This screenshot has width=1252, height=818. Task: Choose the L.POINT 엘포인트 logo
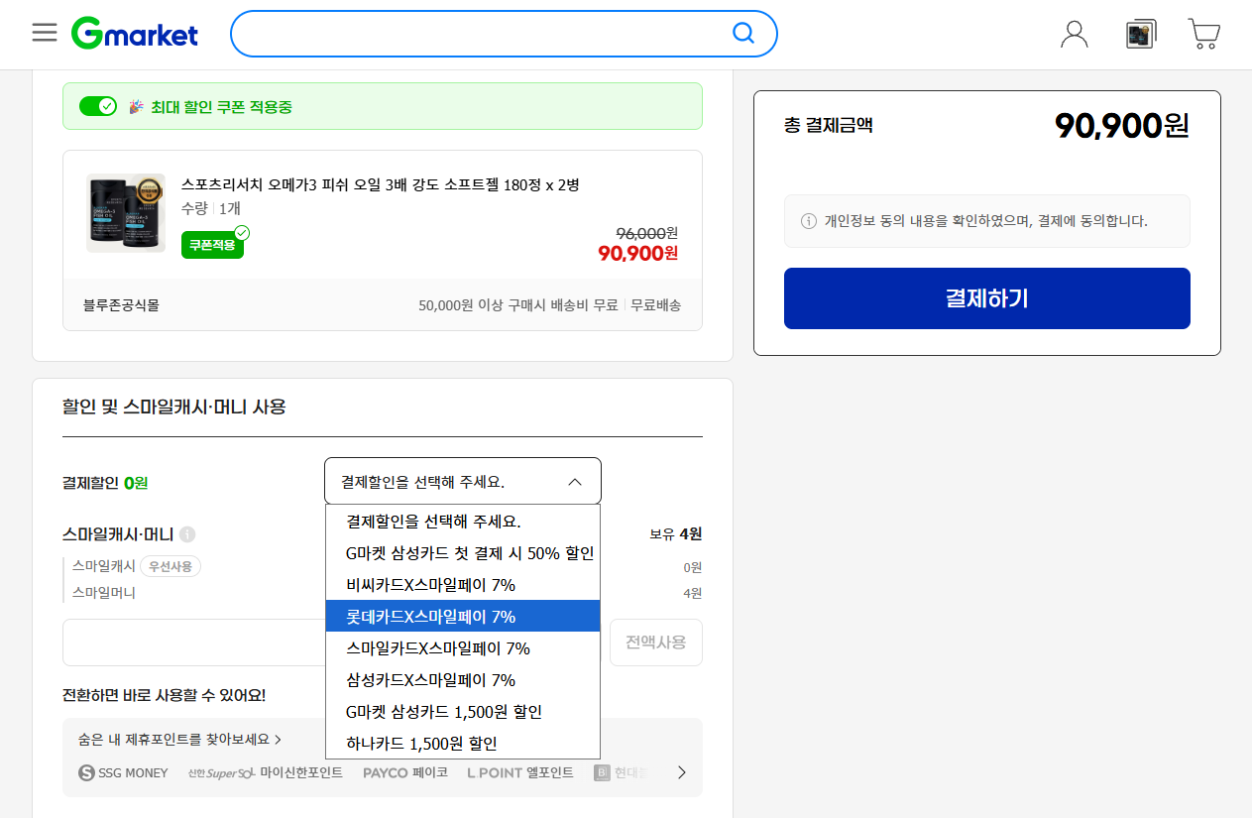(x=518, y=772)
